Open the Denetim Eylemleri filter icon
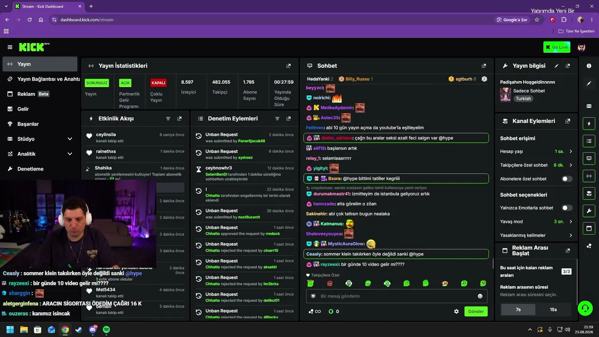 (x=277, y=119)
